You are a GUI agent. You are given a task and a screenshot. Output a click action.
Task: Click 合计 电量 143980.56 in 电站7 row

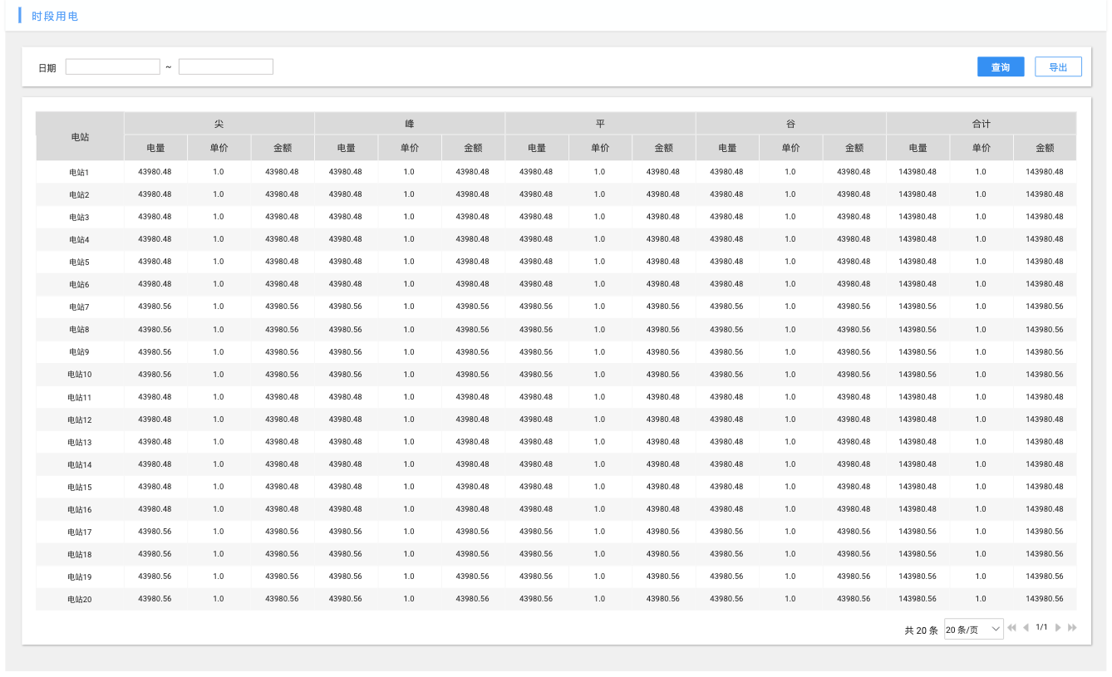(918, 307)
